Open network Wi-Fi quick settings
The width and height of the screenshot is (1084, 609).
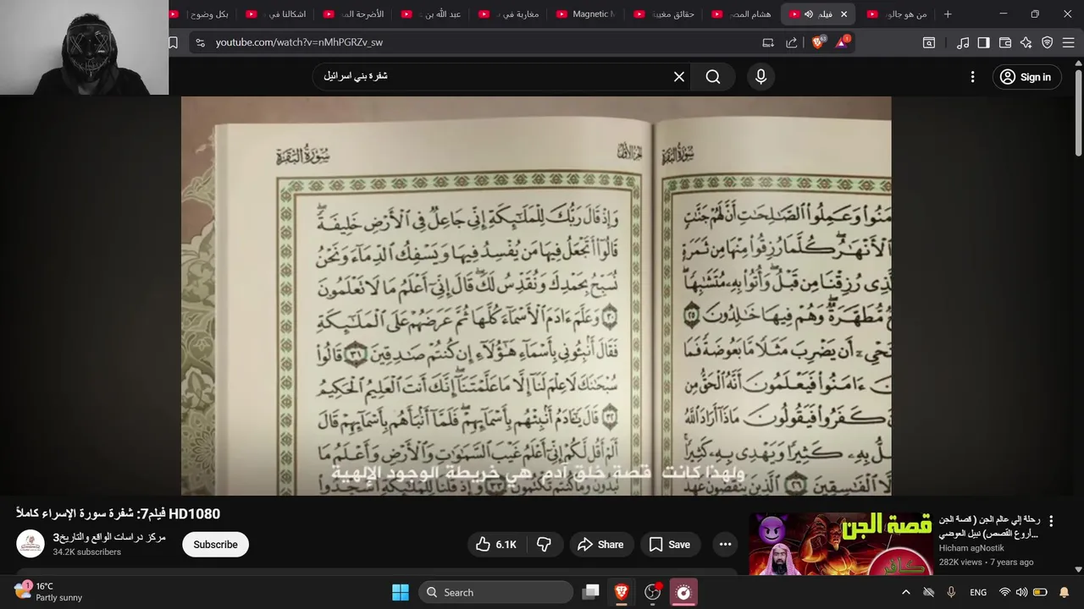[1004, 592]
